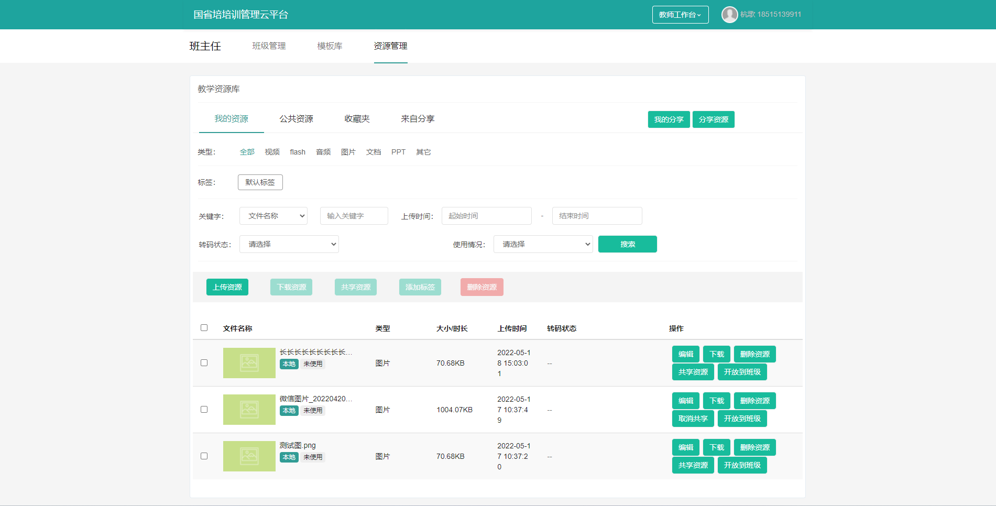Click 取消共享 for the 微信图片 file
Screen dimensions: 996x506
[x=693, y=419]
